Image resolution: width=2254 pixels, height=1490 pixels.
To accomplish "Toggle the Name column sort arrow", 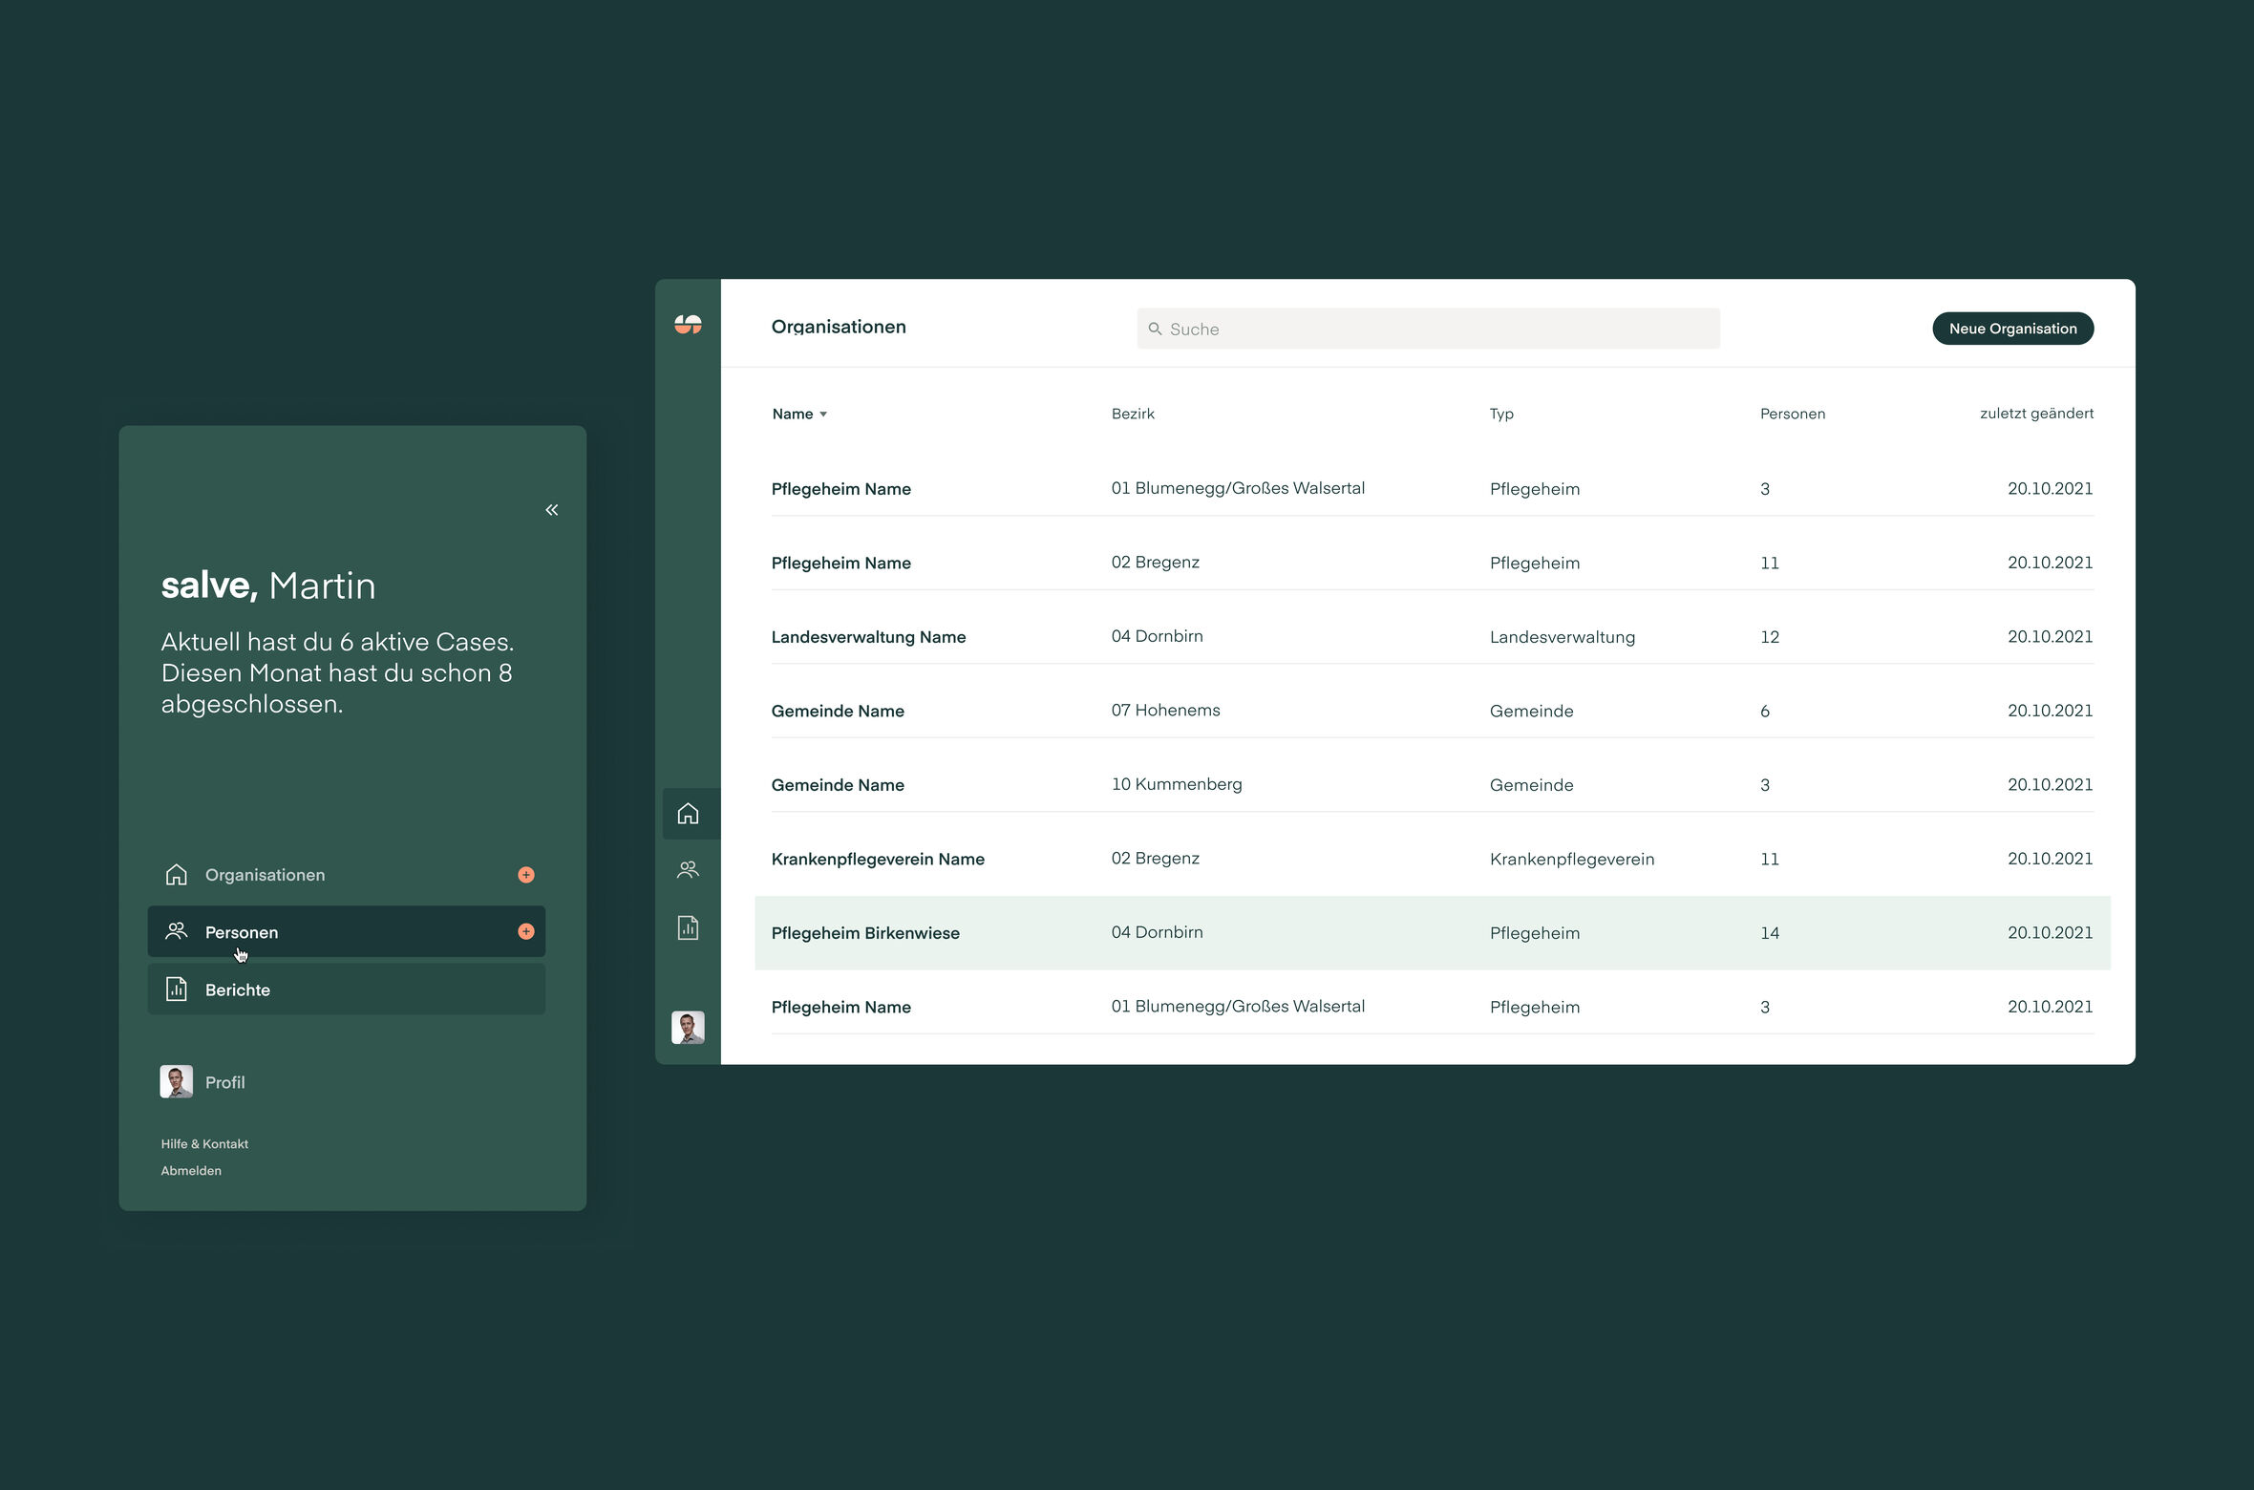I will [x=823, y=415].
